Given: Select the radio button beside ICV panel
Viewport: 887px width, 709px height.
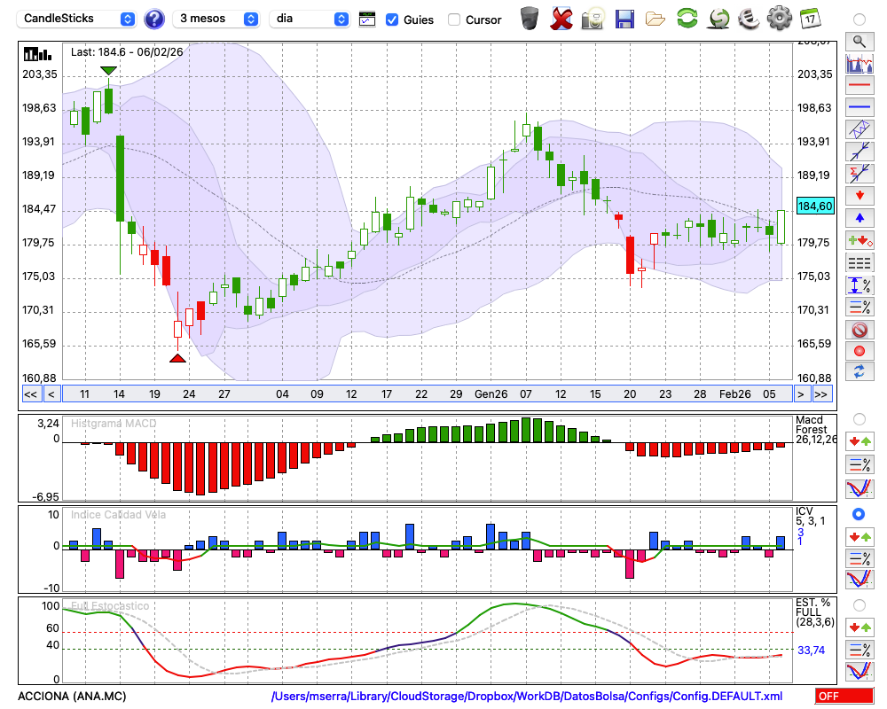Looking at the screenshot, I should click(x=858, y=514).
